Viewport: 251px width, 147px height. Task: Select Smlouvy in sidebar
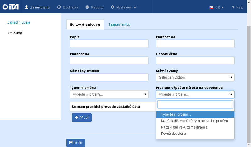tap(14, 33)
